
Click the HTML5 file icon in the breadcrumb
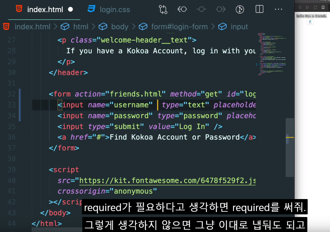pos(6,27)
